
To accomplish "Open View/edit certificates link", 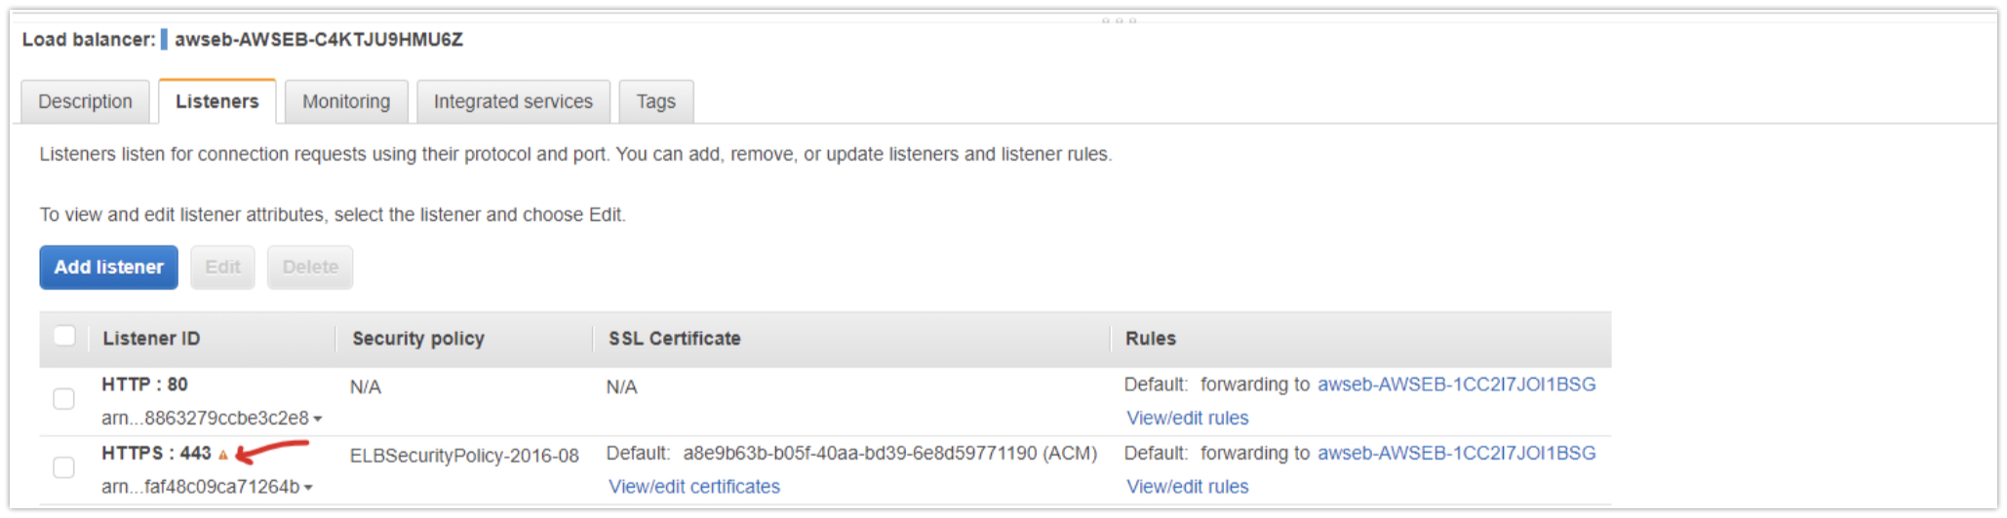I will [x=693, y=487].
